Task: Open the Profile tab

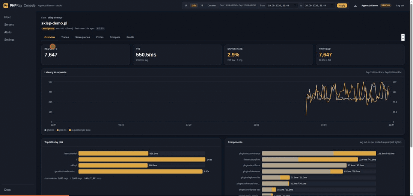Action: pos(130,37)
